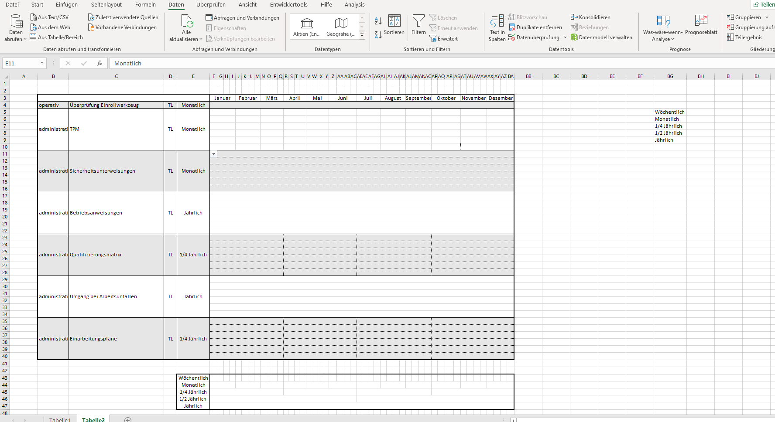The image size is (775, 422).
Task: Select the 'Einarbeitungspläne' cell
Action: (x=116, y=339)
